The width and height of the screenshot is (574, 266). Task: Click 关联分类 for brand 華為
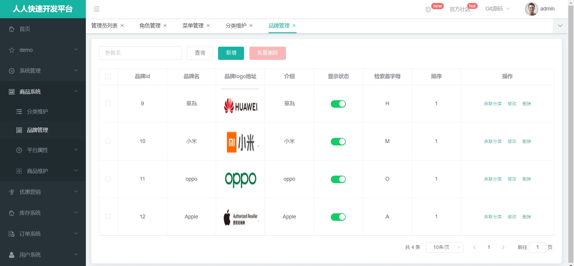(493, 104)
